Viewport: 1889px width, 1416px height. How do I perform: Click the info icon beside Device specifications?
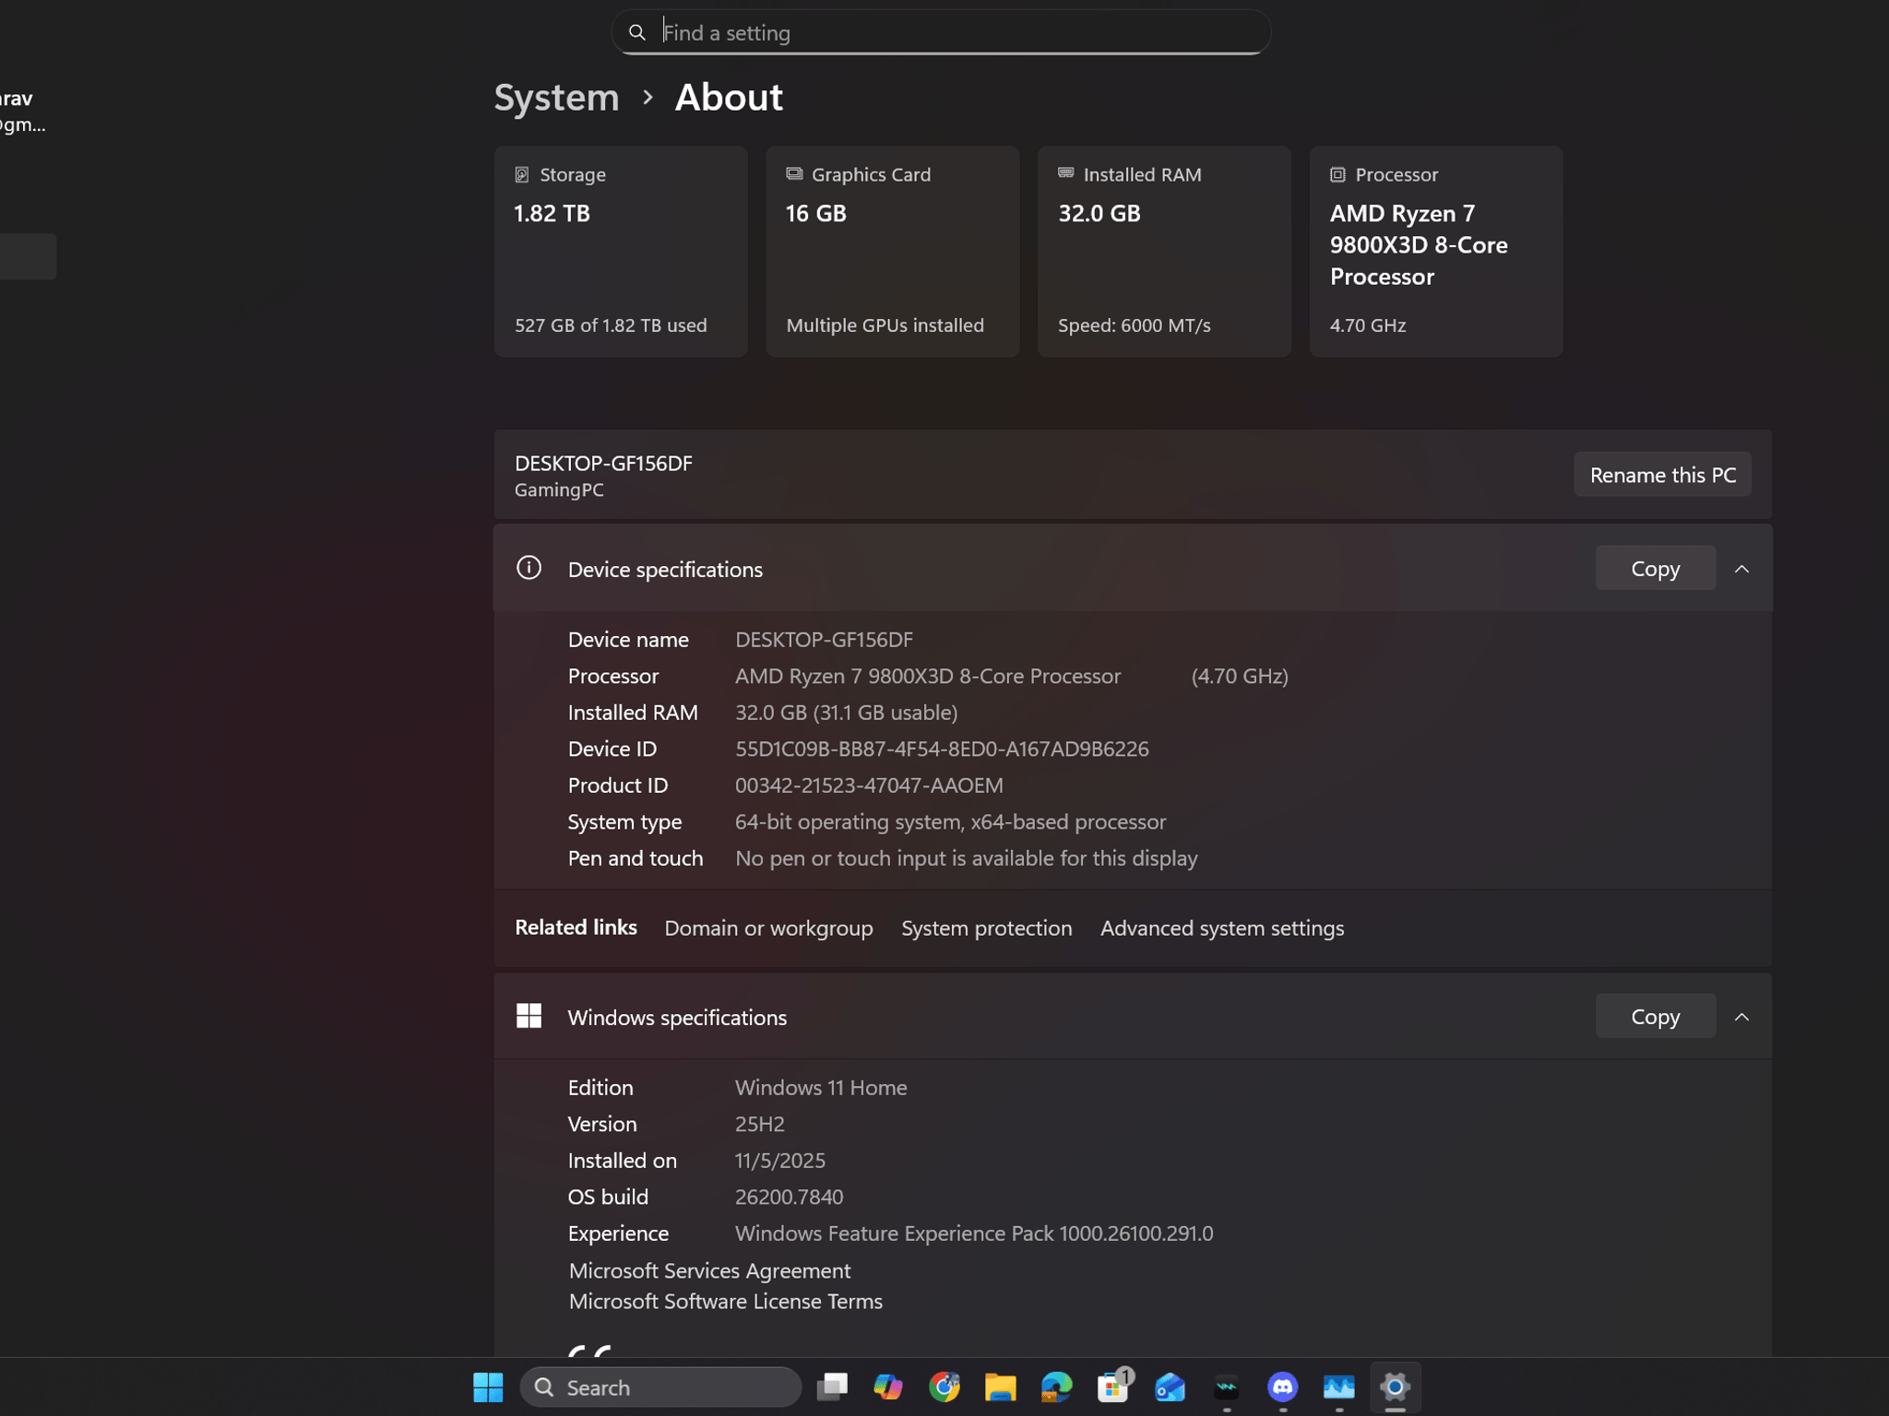pos(529,568)
